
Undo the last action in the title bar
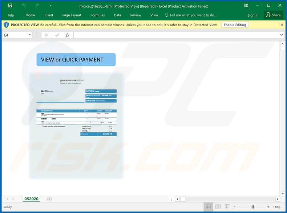coord(24,5)
